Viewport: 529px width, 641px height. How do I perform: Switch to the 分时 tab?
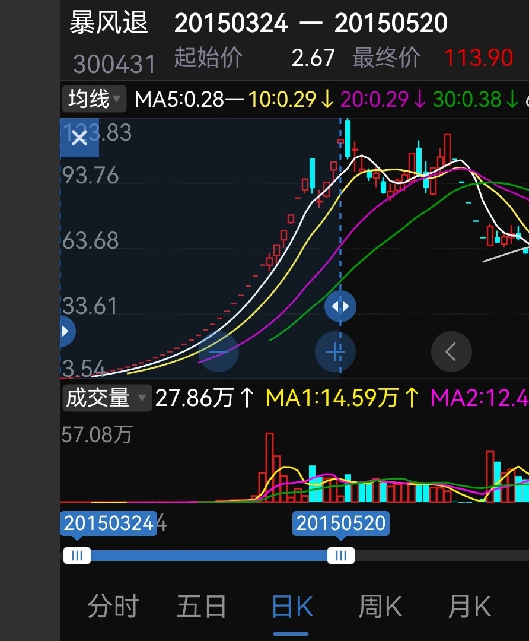[113, 606]
